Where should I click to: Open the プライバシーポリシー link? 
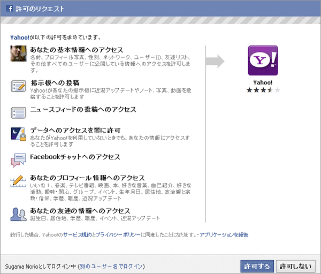click(118, 235)
